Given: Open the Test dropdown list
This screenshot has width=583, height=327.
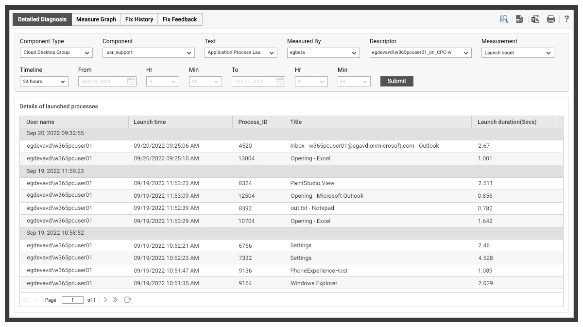Looking at the screenshot, I should [x=241, y=52].
